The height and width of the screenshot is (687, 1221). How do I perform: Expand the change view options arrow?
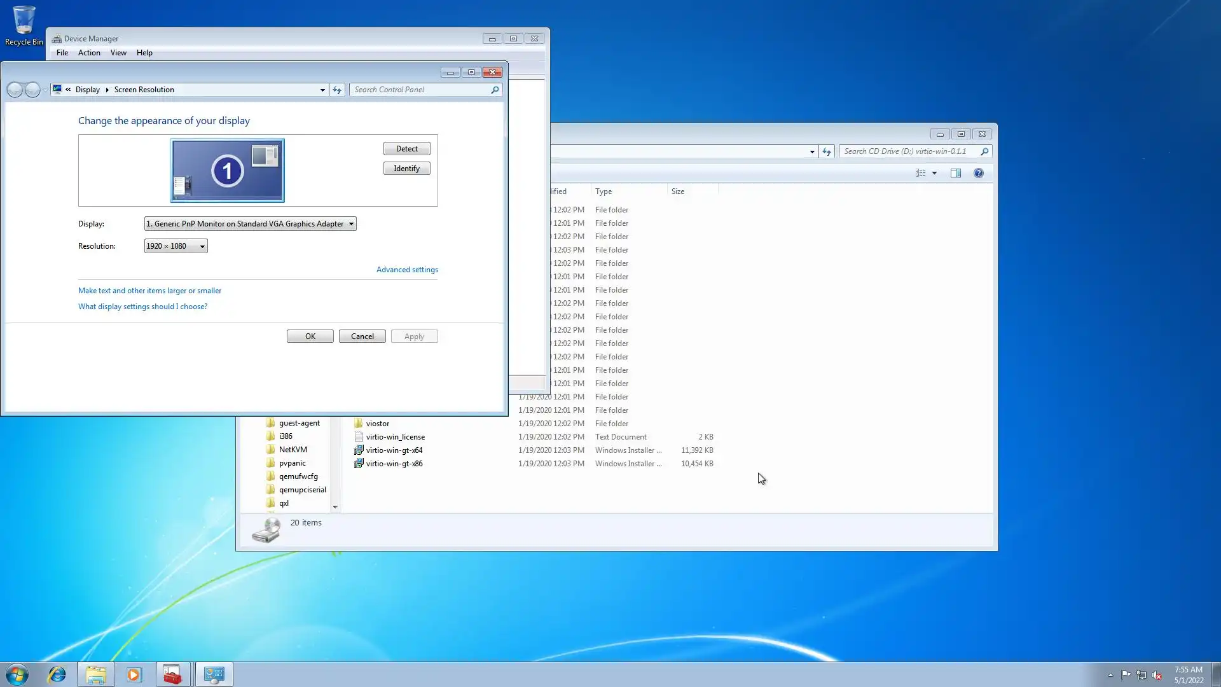click(934, 173)
